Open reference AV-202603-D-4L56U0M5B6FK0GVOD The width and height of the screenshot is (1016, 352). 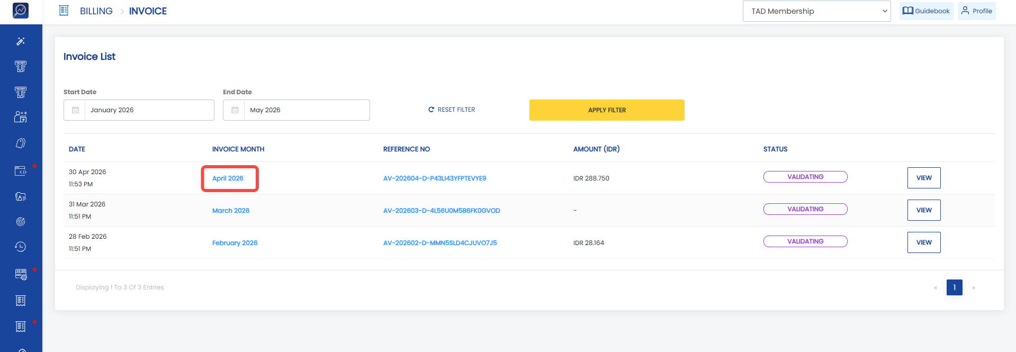[442, 211]
